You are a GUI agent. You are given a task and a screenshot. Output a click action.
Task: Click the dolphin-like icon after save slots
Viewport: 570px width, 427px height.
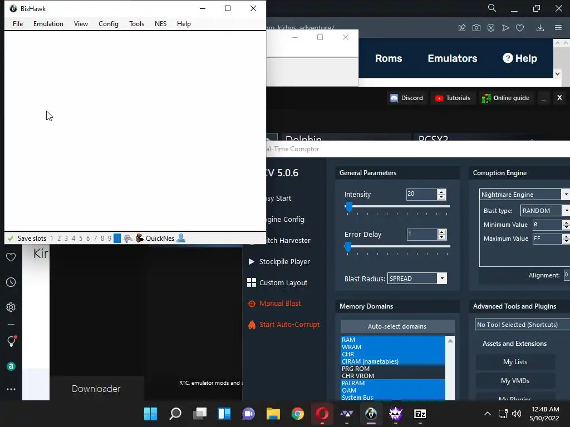click(128, 238)
